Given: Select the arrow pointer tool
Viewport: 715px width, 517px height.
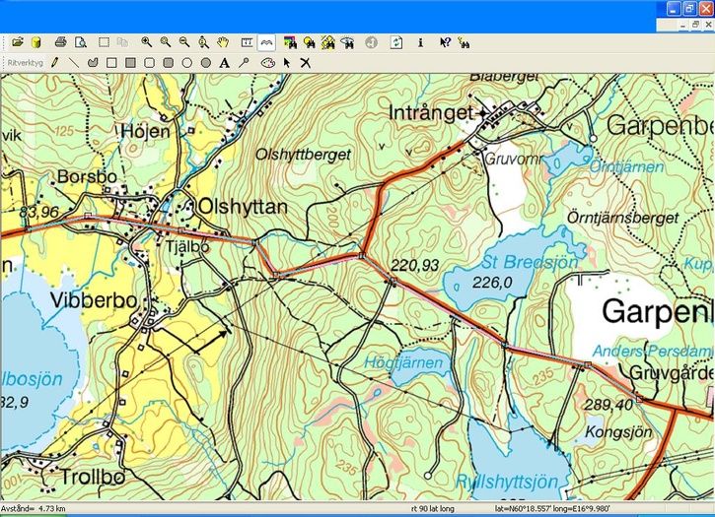Looking at the screenshot, I should click(x=287, y=62).
